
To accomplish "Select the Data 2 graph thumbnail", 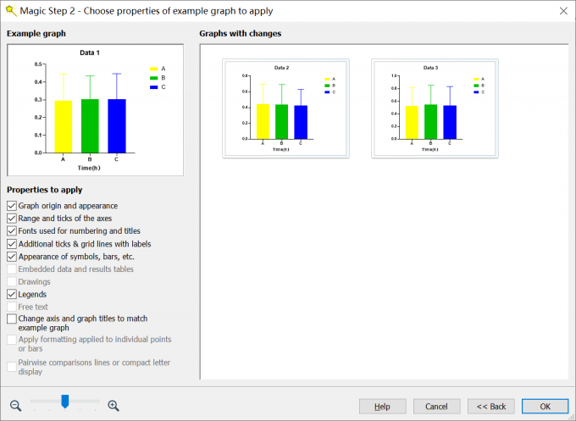I will 285,108.
